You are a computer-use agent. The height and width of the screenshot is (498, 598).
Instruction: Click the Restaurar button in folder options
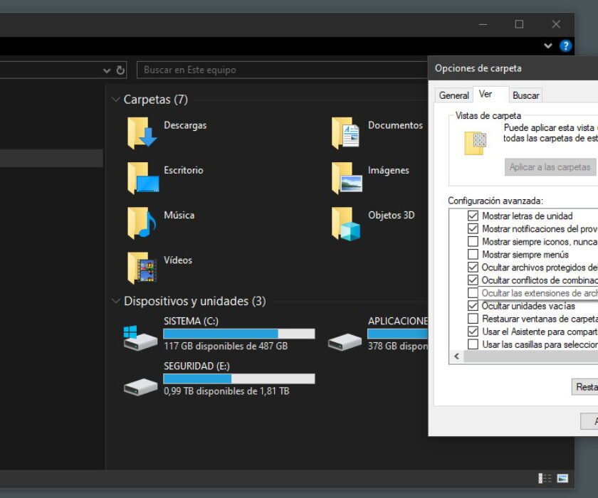coord(584,387)
